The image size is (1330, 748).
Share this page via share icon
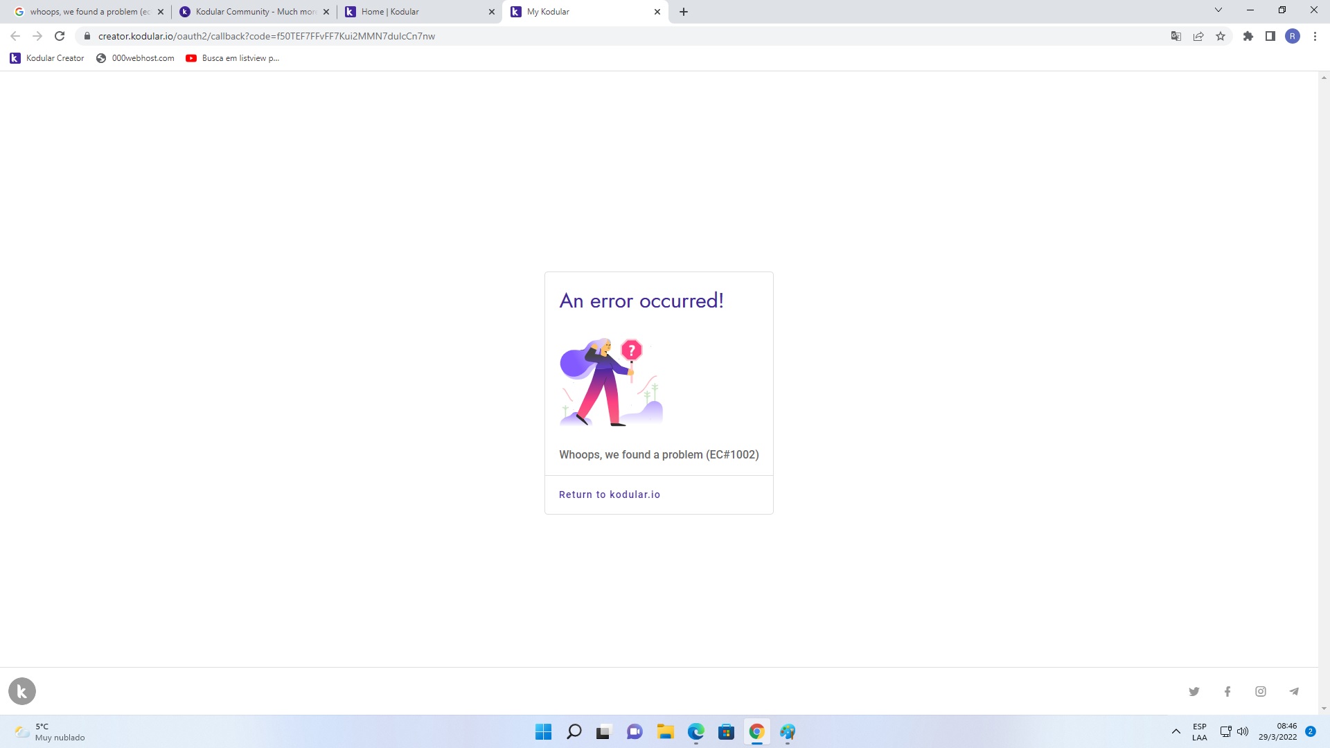point(1198,36)
